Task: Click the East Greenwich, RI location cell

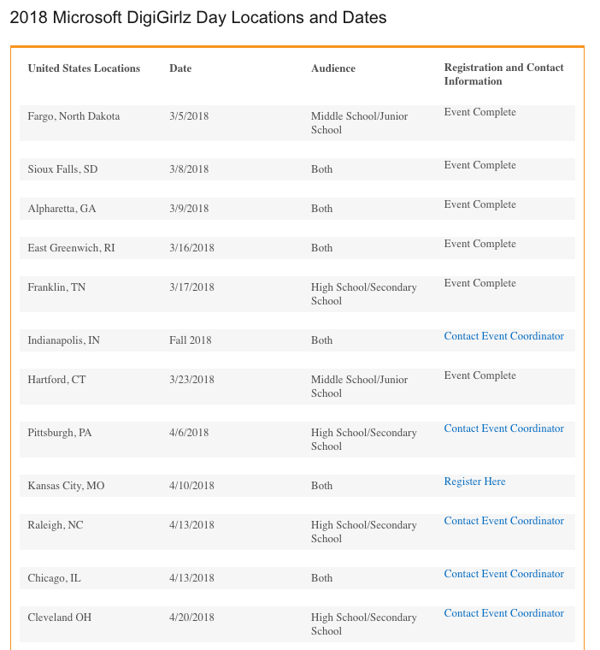Action: (71, 248)
